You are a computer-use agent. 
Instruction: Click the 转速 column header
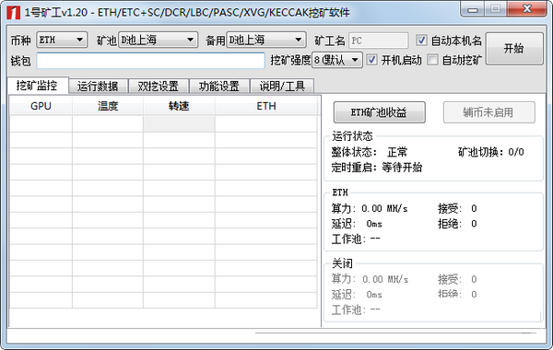pos(179,106)
